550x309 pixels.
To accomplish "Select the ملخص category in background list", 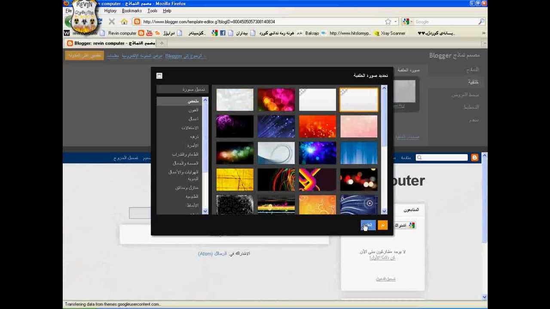I will pos(180,101).
